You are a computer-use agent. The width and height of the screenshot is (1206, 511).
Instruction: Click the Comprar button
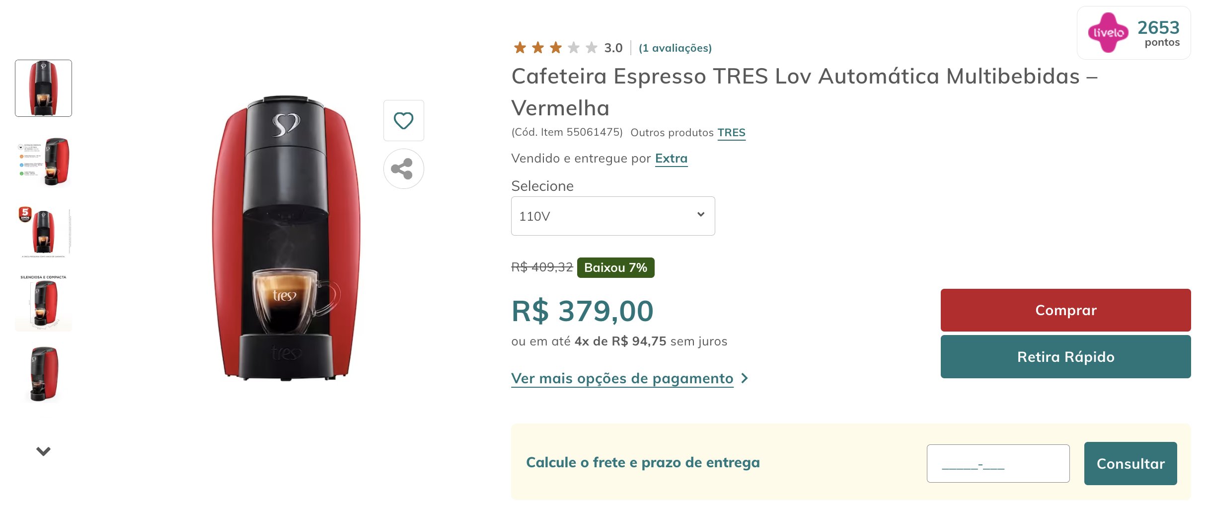1065,310
